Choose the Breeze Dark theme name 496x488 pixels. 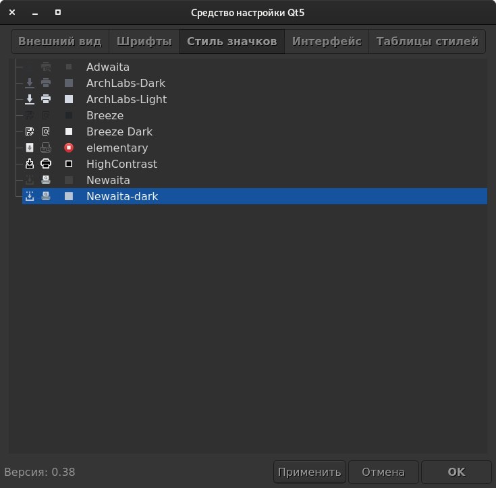pyautogui.click(x=119, y=131)
